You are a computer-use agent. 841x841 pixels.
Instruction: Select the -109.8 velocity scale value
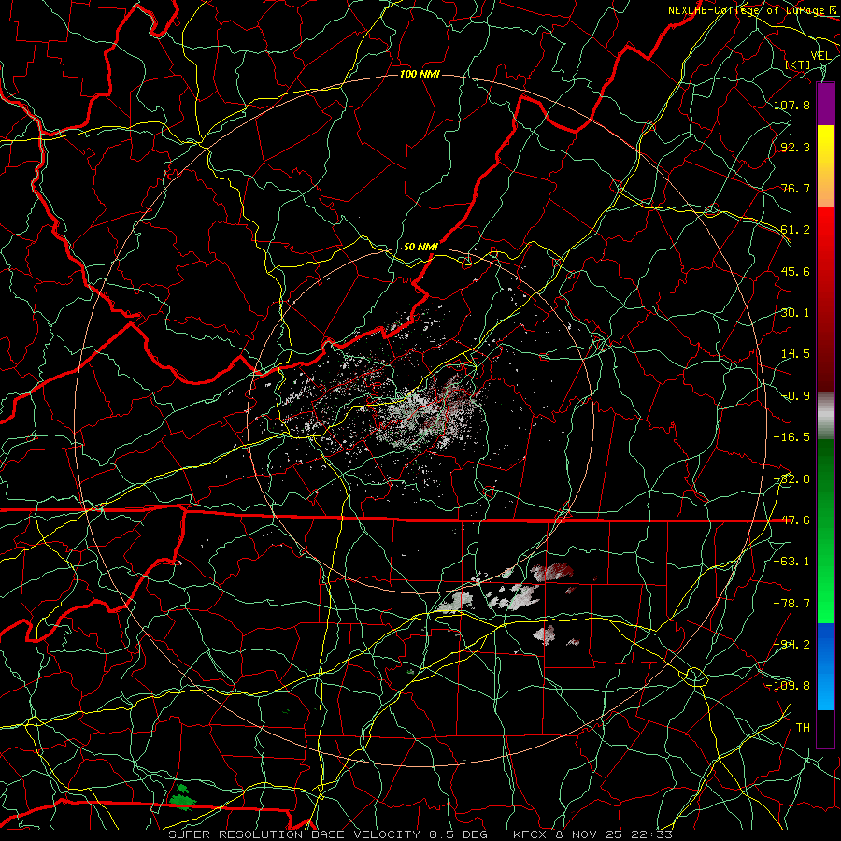point(789,686)
